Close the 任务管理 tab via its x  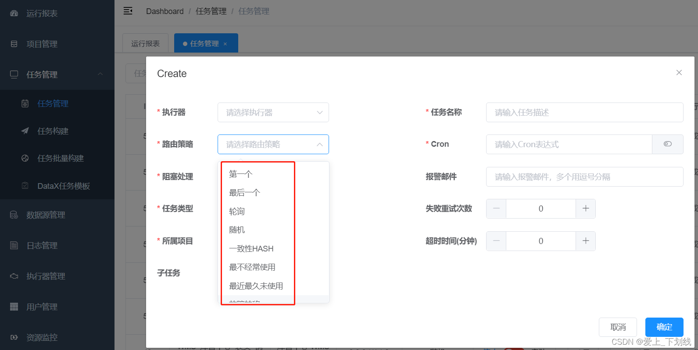[x=226, y=44]
